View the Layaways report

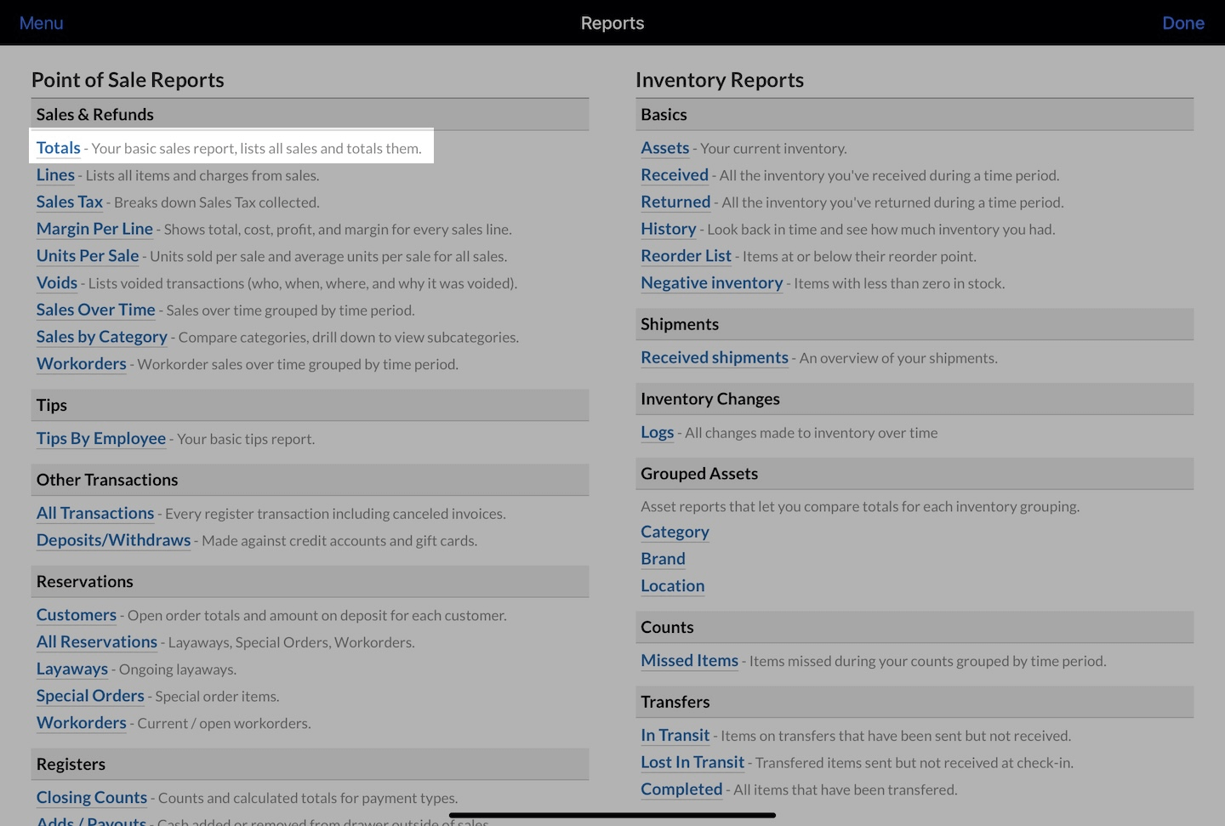pos(71,669)
